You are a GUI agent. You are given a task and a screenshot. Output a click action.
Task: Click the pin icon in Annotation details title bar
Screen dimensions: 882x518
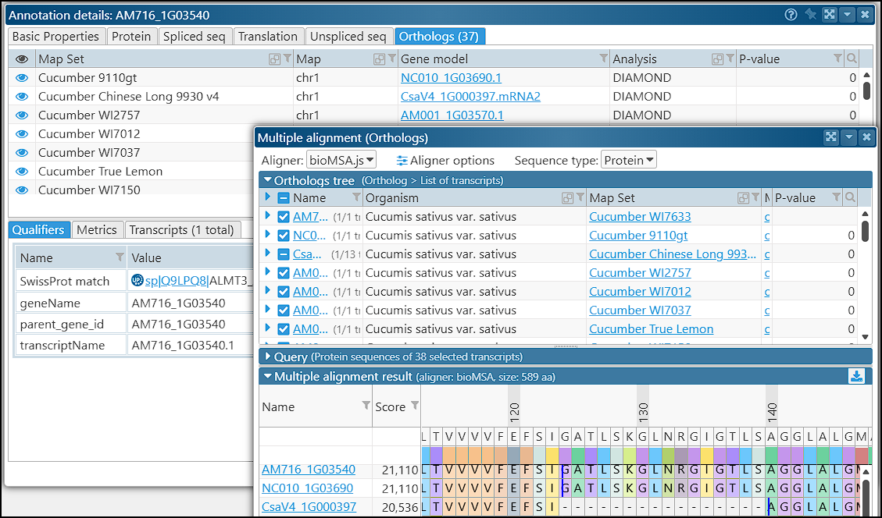click(811, 15)
